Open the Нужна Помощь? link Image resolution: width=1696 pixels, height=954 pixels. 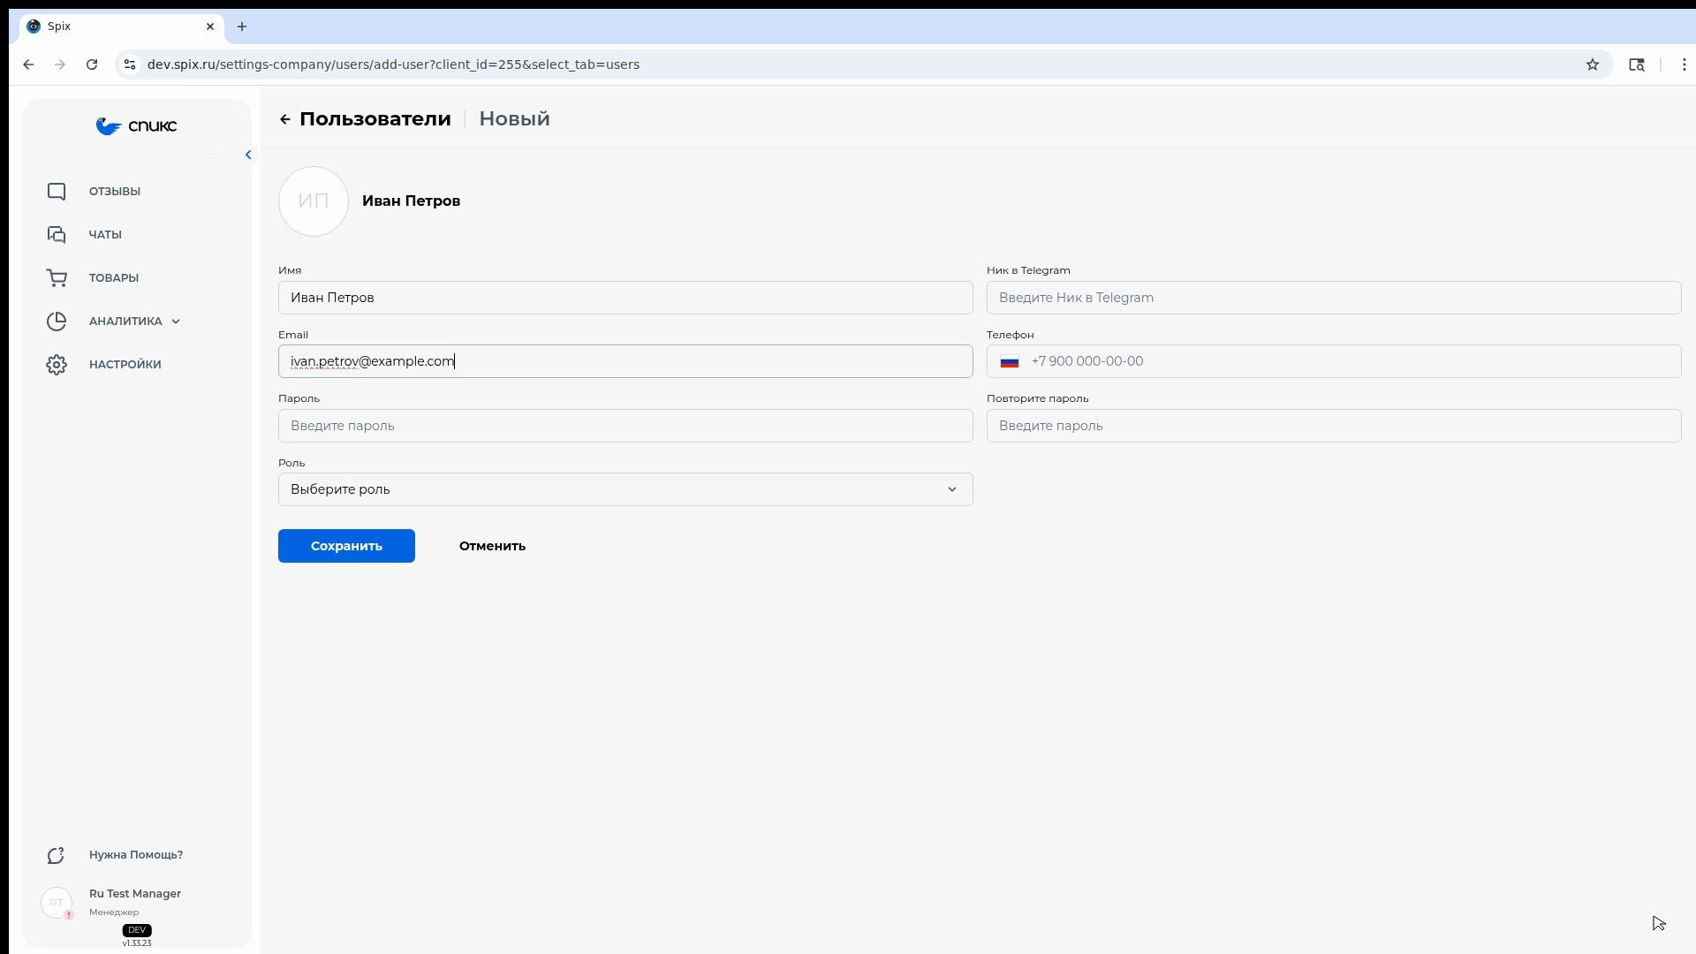[136, 855]
